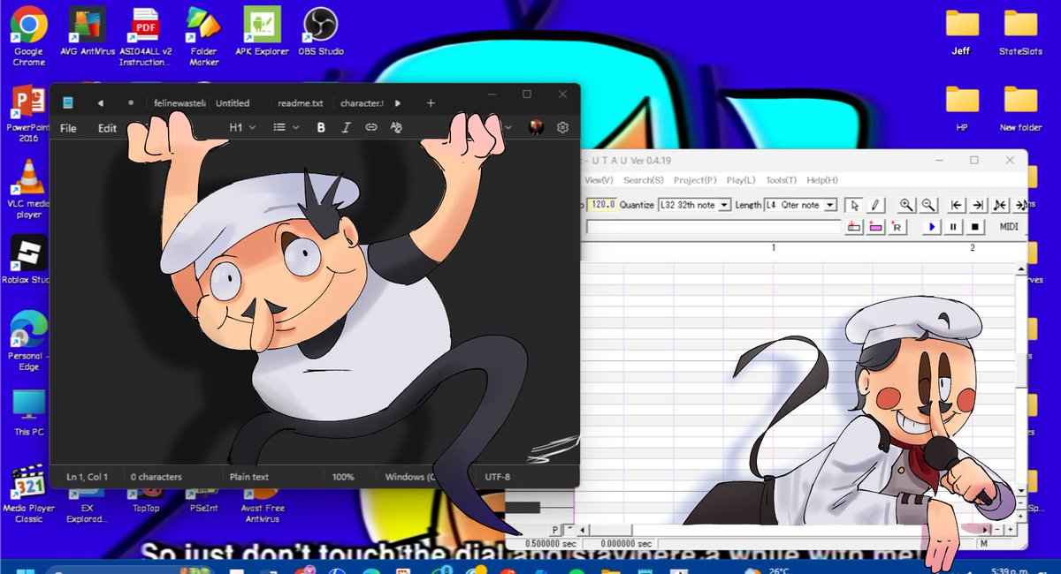Stop playback in UTAU
The image size is (1061, 574).
(x=974, y=227)
